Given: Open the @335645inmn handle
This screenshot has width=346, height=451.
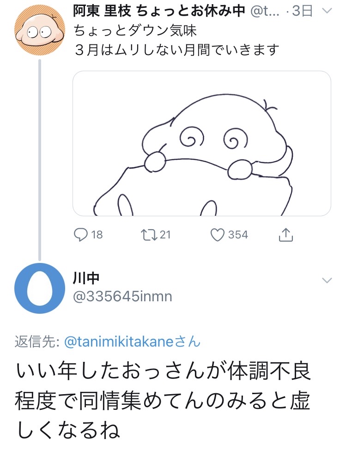Looking at the screenshot, I should coord(122,296).
